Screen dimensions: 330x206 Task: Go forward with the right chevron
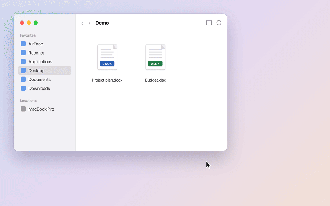pos(89,23)
